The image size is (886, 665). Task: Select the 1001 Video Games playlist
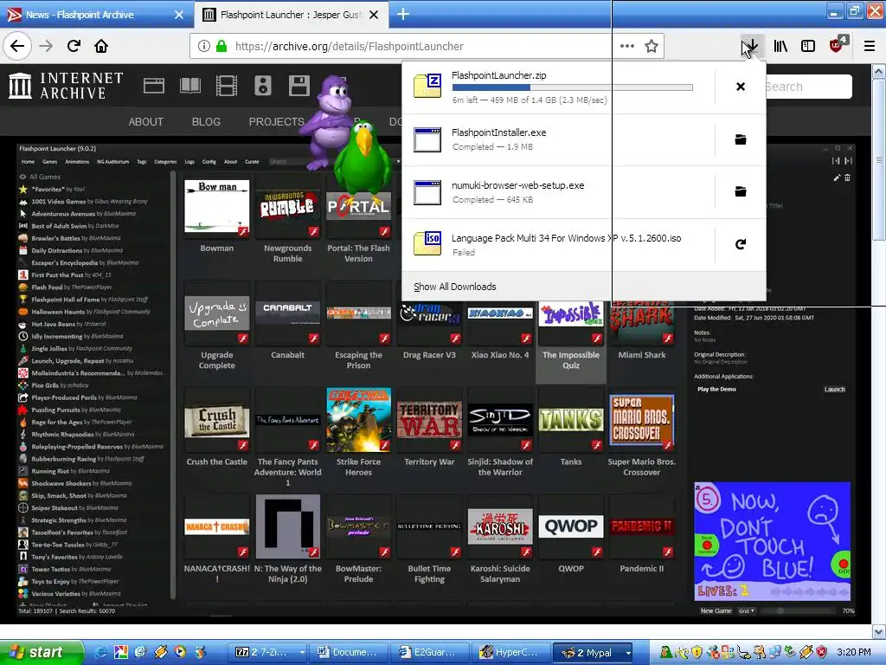[90, 201]
